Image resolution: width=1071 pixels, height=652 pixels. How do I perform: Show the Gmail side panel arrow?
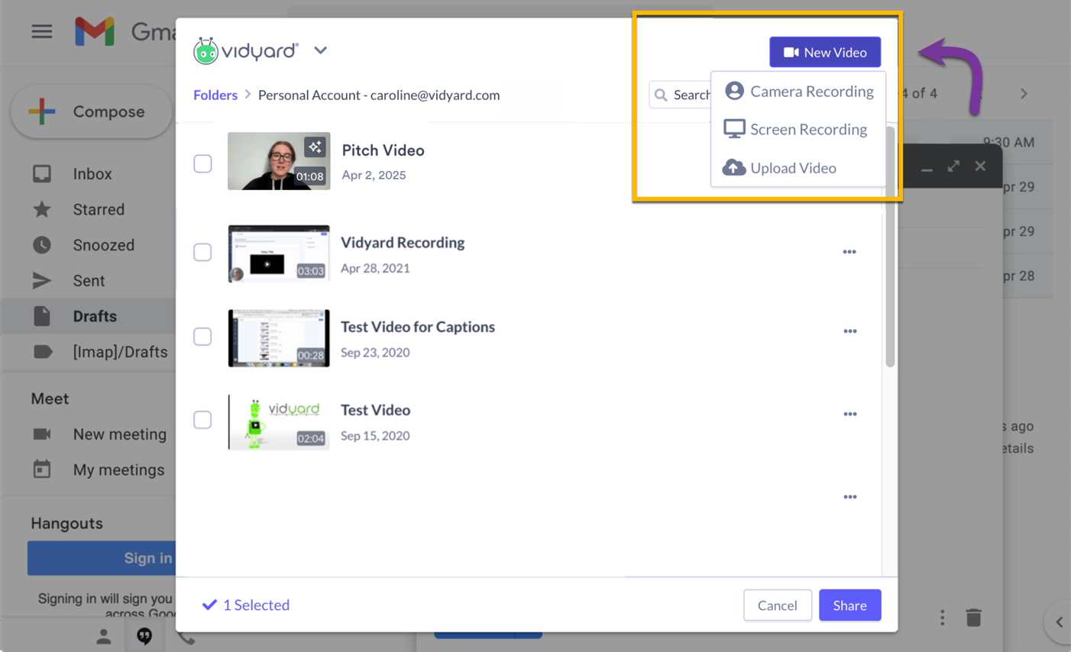coord(1059,622)
